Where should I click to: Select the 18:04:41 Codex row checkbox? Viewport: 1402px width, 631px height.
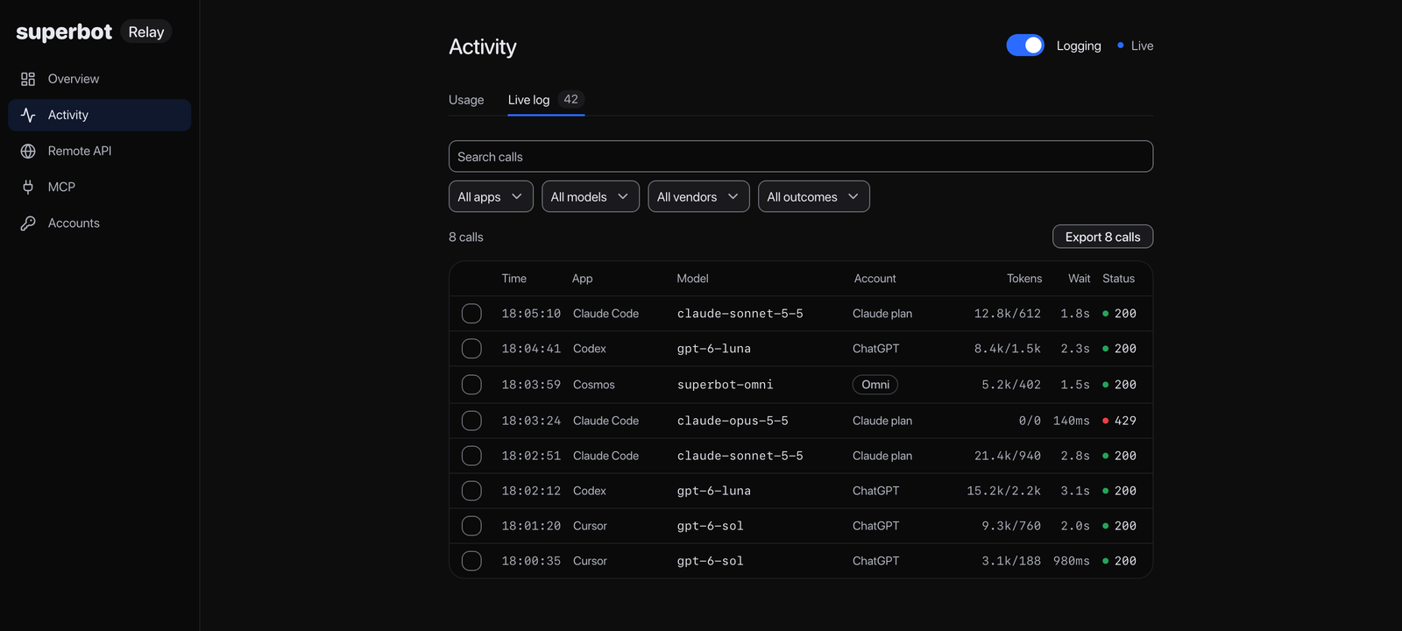471,348
